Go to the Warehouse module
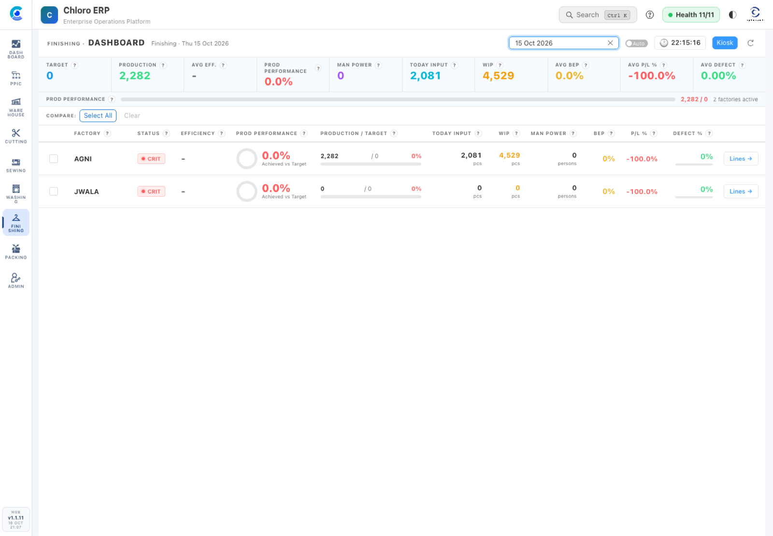Image resolution: width=773 pixels, height=536 pixels. tap(16, 107)
